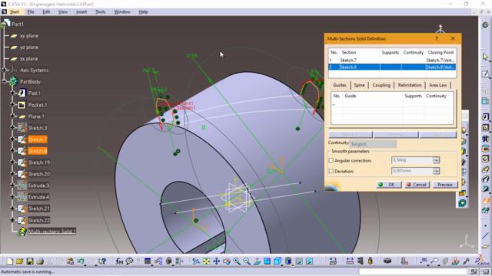The width and height of the screenshot is (492, 276).
Task: Expand the Pocket.1 tree node
Action: pyautogui.click(x=12, y=104)
